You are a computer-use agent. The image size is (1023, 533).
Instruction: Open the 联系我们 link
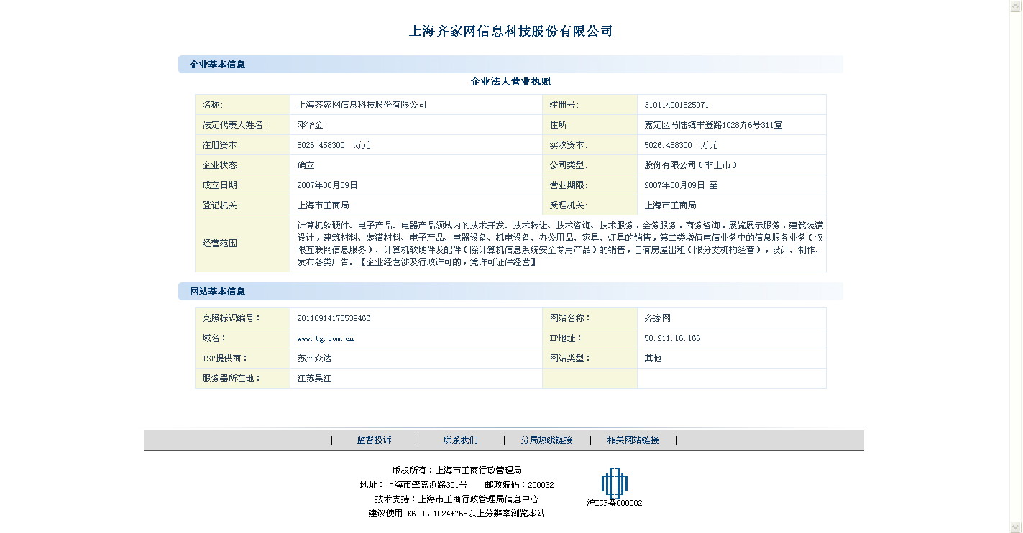pyautogui.click(x=461, y=440)
